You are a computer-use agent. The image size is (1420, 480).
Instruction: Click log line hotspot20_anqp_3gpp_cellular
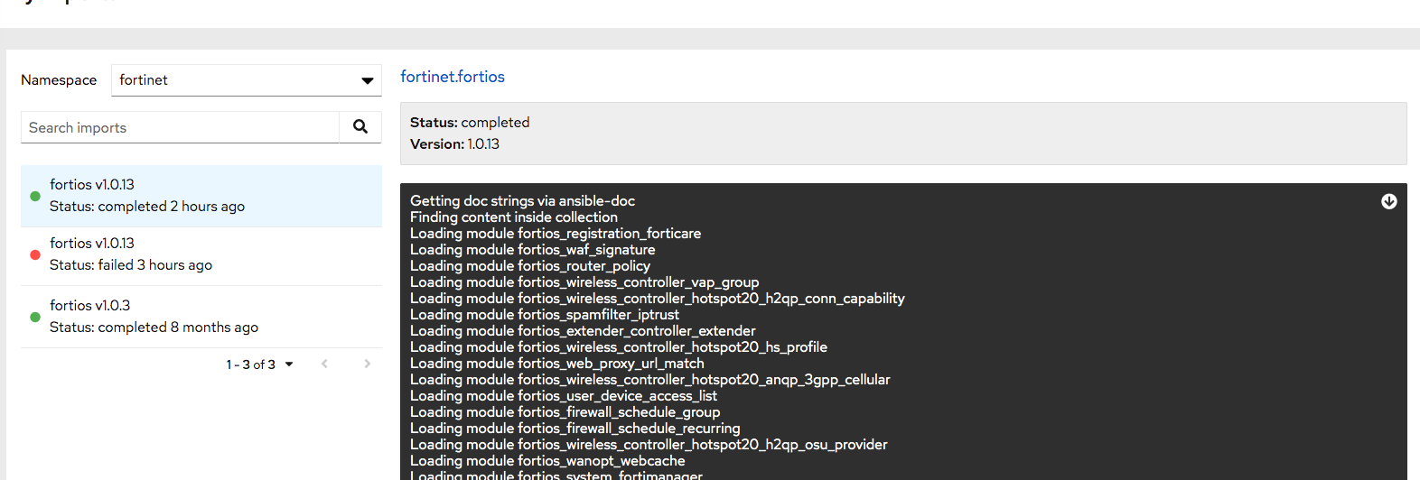click(650, 380)
